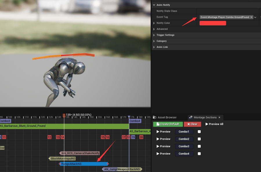
Task: Play Preview All sections
Action: pyautogui.click(x=214, y=124)
